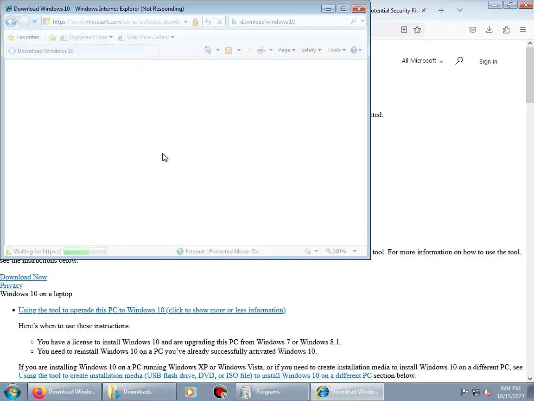The height and width of the screenshot is (401, 534).
Task: Close the Firefox Potential Security Risk tab
Action: (424, 11)
